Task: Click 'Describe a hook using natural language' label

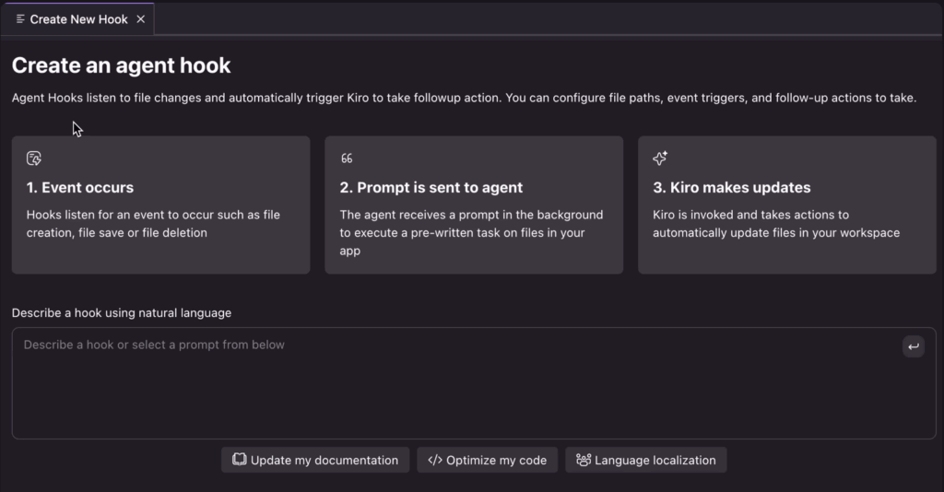Action: 122,312
